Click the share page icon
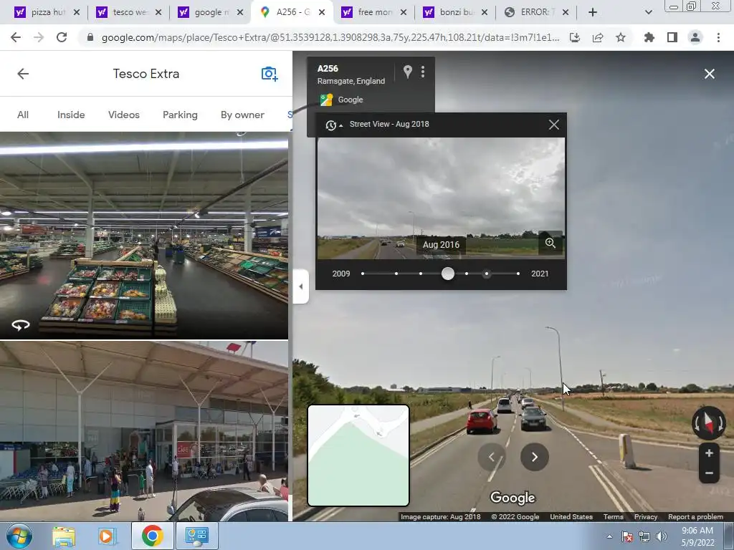 pos(598,37)
